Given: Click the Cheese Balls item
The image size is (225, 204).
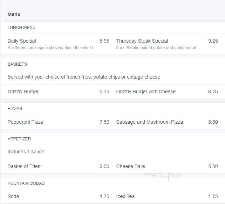Looking at the screenshot, I should tap(131, 166).
